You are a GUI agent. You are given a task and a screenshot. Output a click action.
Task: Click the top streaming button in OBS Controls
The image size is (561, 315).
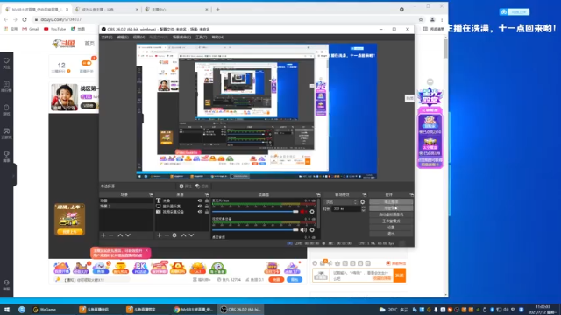[x=391, y=202]
